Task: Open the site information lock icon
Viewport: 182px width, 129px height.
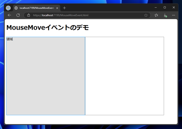Action: coord(29,15)
